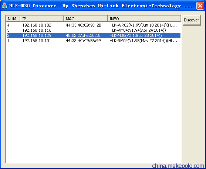Screen dimensions: 206x169
Task: Close the HLK-M30_Discover window
Action: (x=200, y=6)
